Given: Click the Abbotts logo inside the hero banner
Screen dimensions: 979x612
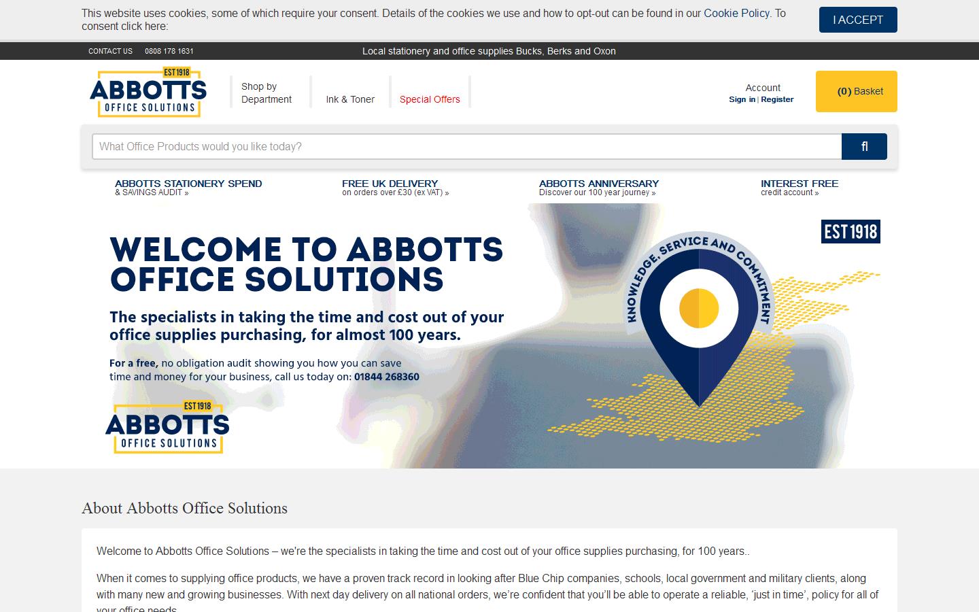Looking at the screenshot, I should pos(167,428).
